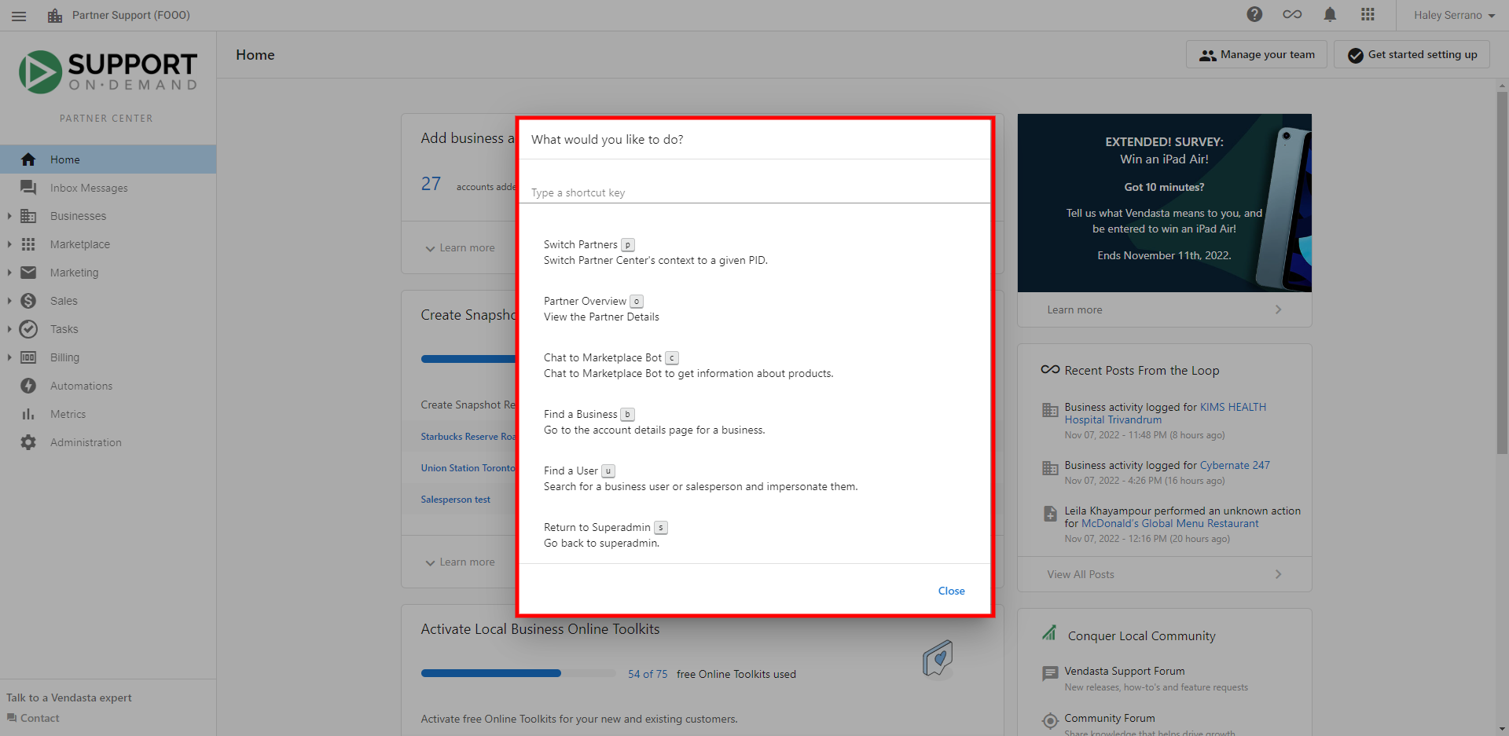Click the Sales dollar icon
The width and height of the screenshot is (1509, 736).
28,301
